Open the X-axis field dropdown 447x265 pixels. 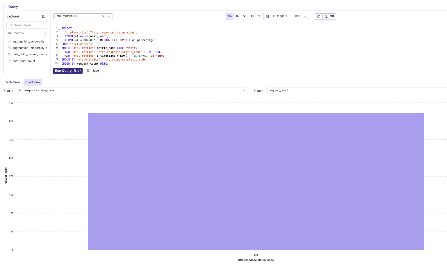click(132, 90)
